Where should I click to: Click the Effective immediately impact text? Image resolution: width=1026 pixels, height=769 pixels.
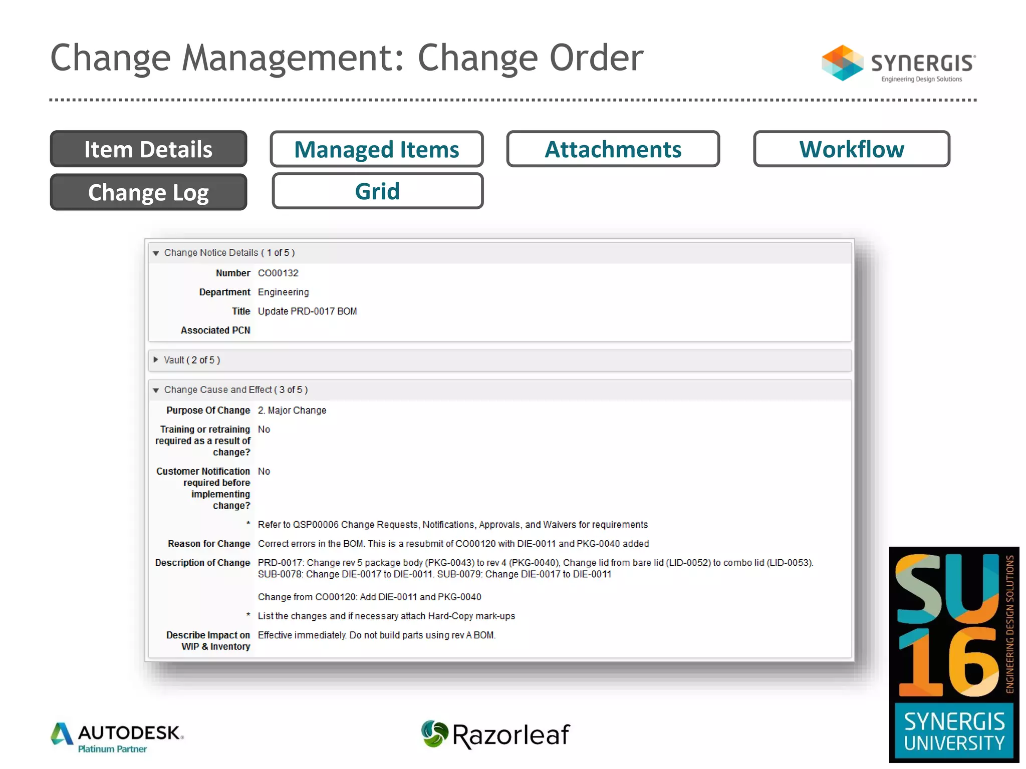(377, 635)
